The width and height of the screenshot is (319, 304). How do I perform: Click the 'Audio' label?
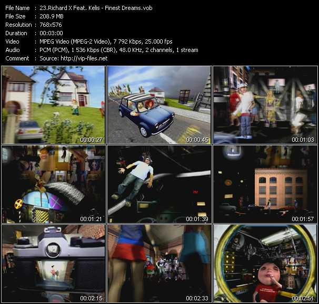(x=13, y=50)
